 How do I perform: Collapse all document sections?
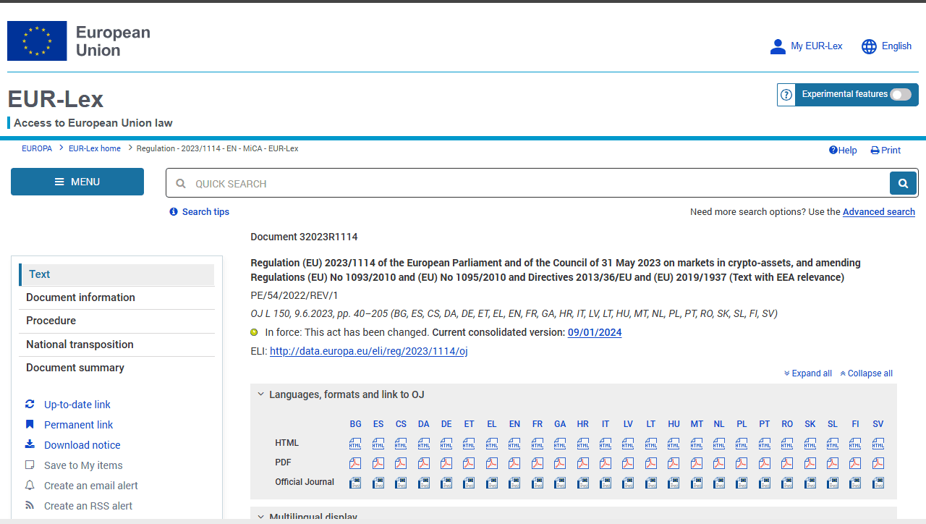[x=866, y=373]
